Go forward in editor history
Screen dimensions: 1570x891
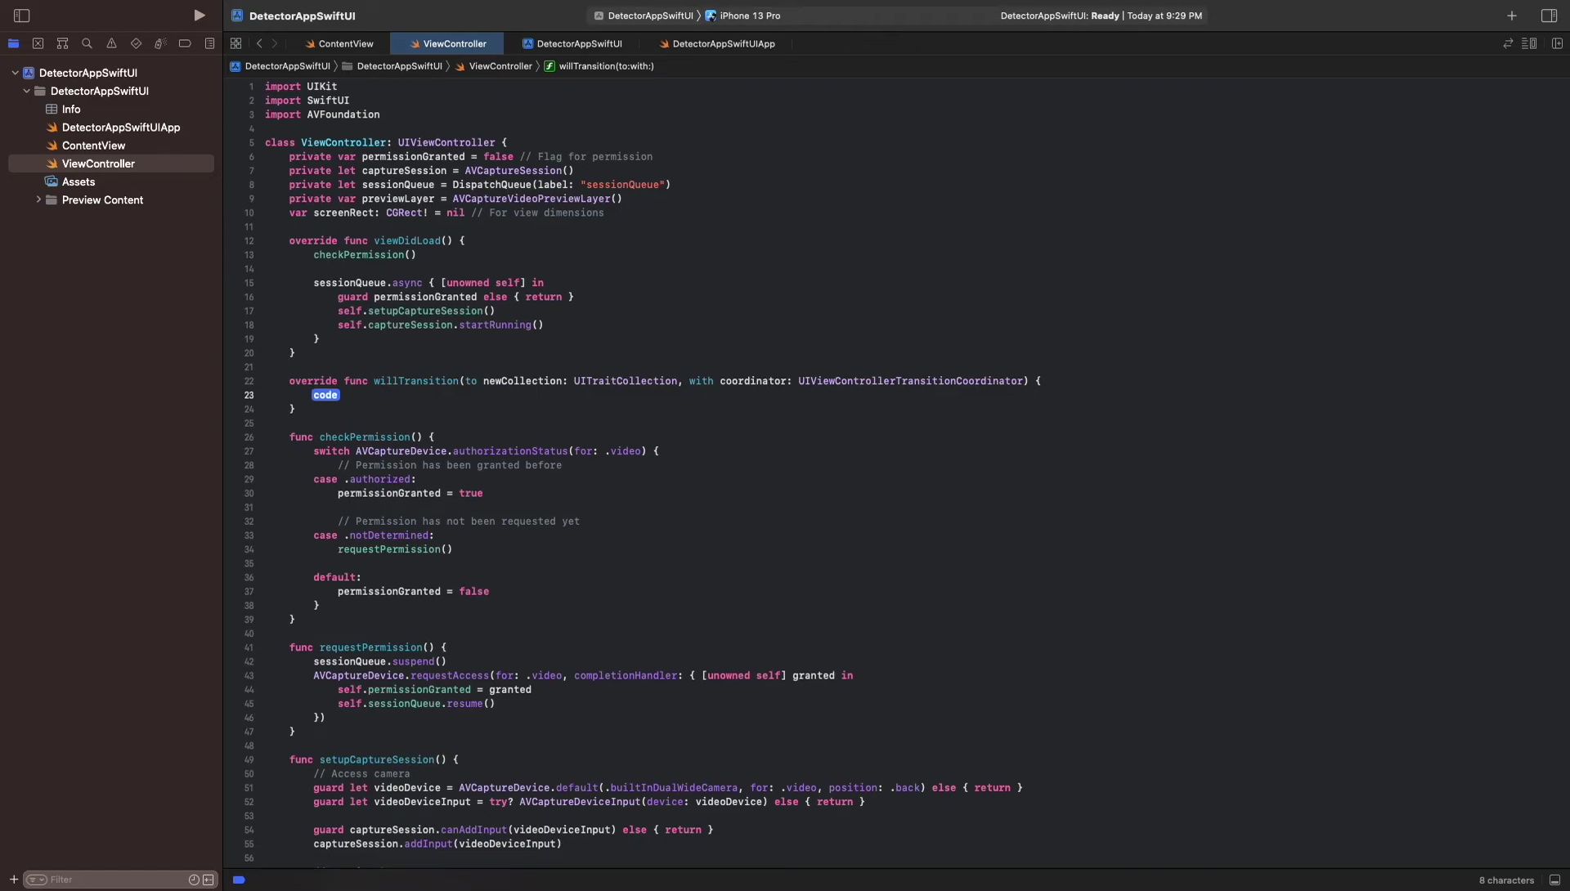275,43
